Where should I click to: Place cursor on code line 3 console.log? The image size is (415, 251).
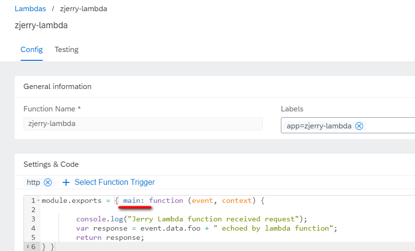pyautogui.click(x=100, y=219)
